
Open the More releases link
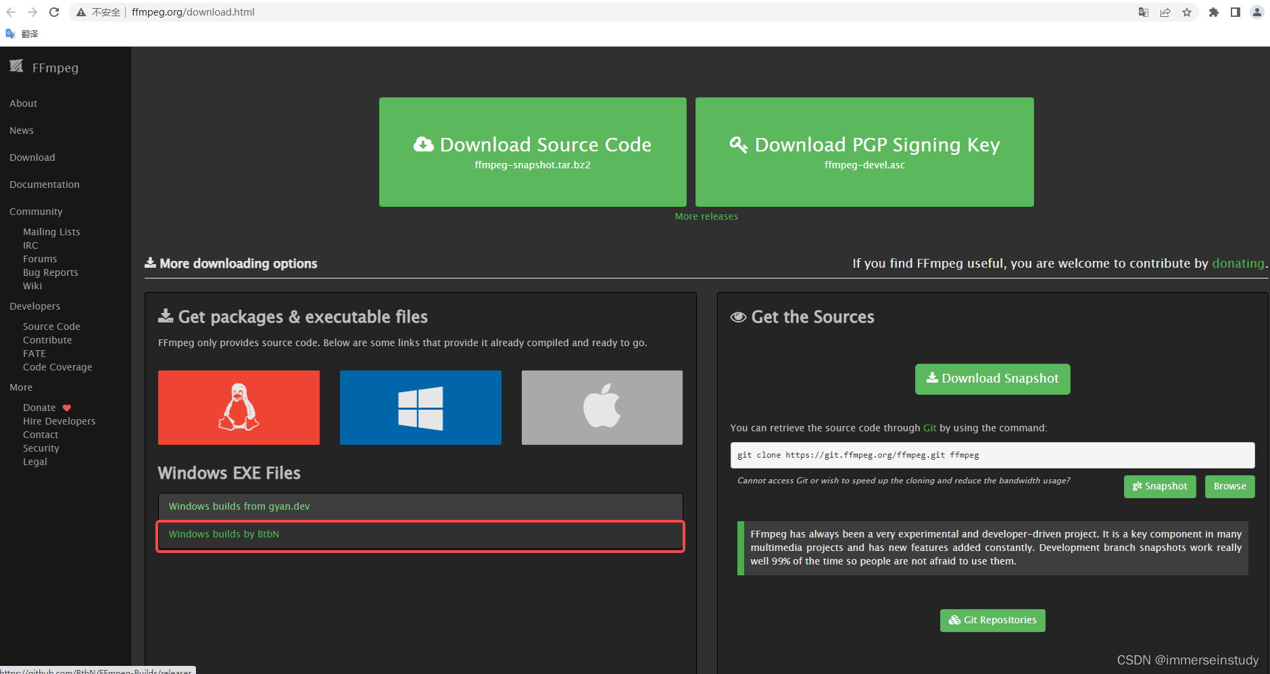click(x=706, y=216)
